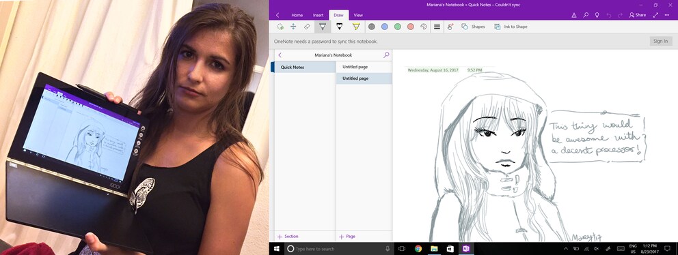Image resolution: width=678 pixels, height=255 pixels.
Task: Go back in the notebook navigation pane
Action: pyautogui.click(x=280, y=55)
